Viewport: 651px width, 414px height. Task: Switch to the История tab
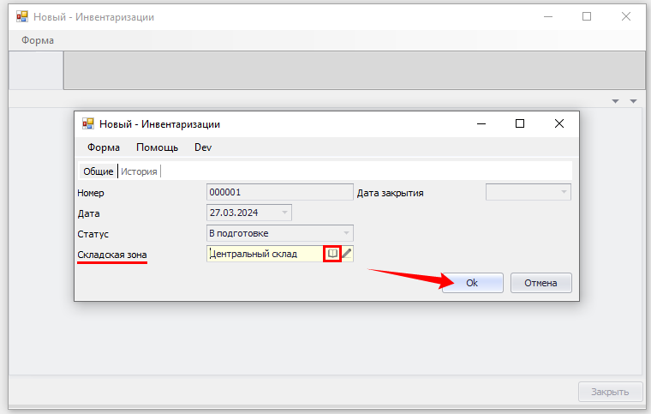[x=139, y=171]
